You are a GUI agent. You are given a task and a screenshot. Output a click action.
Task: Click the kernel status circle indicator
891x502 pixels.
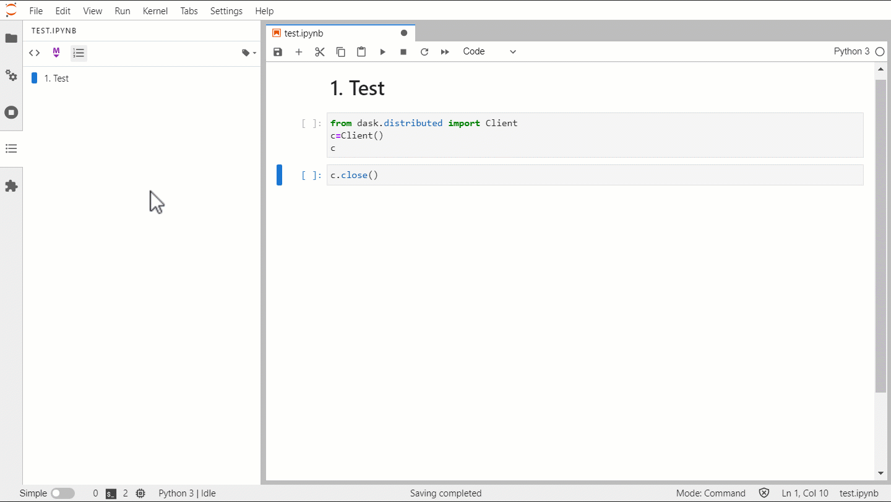pyautogui.click(x=880, y=52)
